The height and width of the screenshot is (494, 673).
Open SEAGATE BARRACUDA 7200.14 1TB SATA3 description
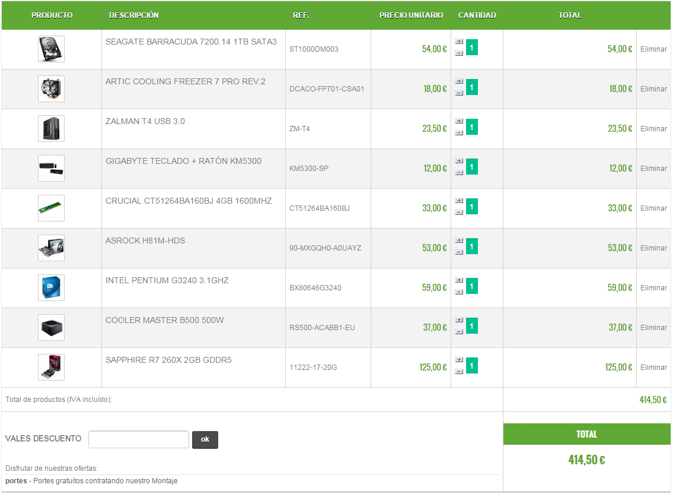tap(191, 42)
